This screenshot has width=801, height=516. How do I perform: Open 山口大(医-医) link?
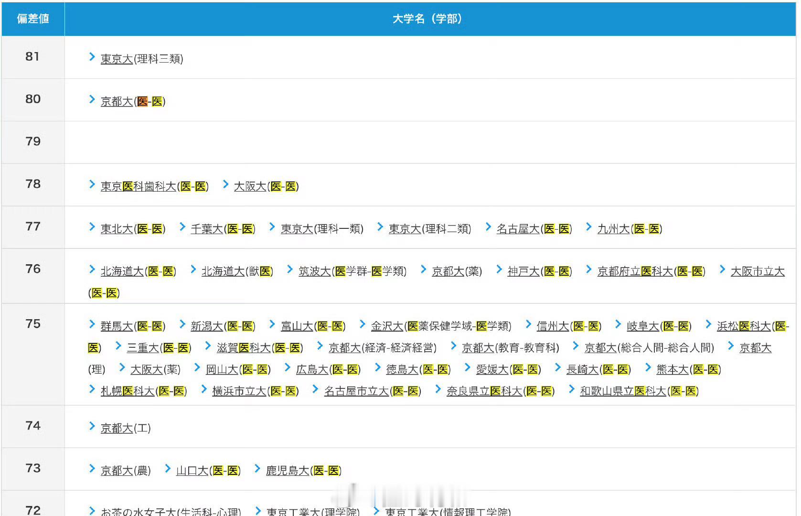208,471
